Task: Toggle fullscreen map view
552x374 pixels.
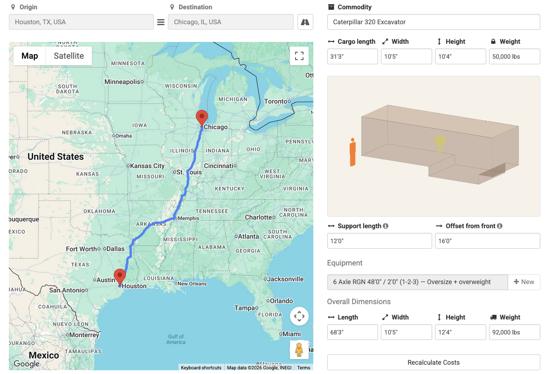Action: coord(299,56)
